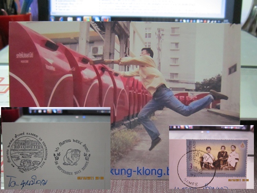Image resolution: width=257 pixels, height=193 pixels.
Task: Activate the rightmost open taskbar app with red icon
Action: [x=106, y=19]
